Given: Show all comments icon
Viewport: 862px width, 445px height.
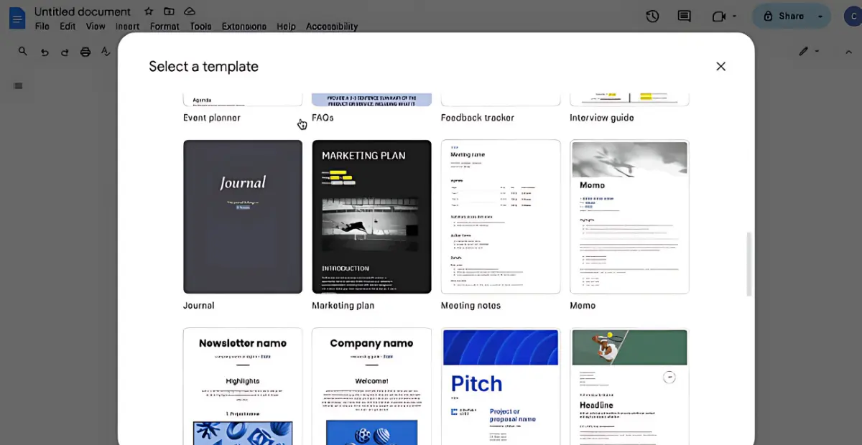Looking at the screenshot, I should point(684,16).
